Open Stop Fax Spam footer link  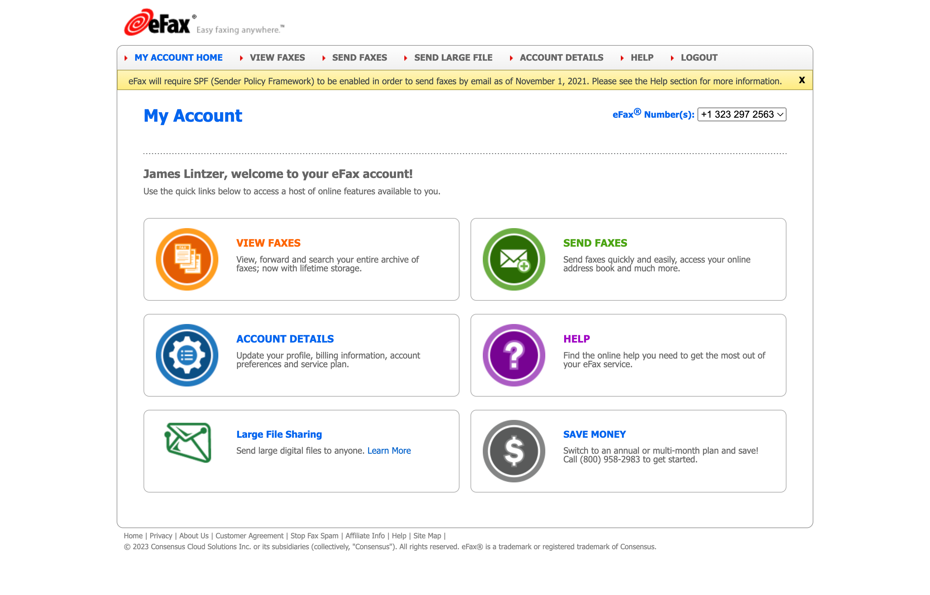pyautogui.click(x=314, y=535)
